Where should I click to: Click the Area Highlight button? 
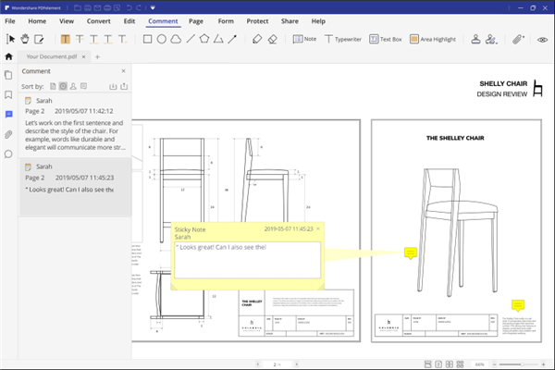coord(433,40)
